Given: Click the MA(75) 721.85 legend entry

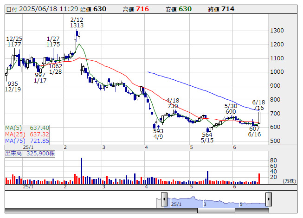Looking at the screenshot, I should 27,141.
